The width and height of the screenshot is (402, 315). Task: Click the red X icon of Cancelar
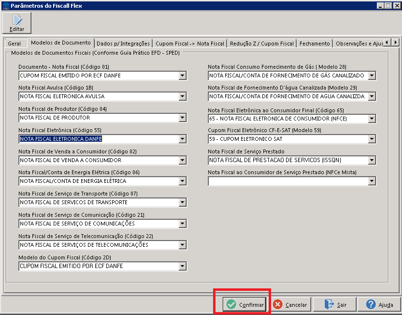coord(278,304)
